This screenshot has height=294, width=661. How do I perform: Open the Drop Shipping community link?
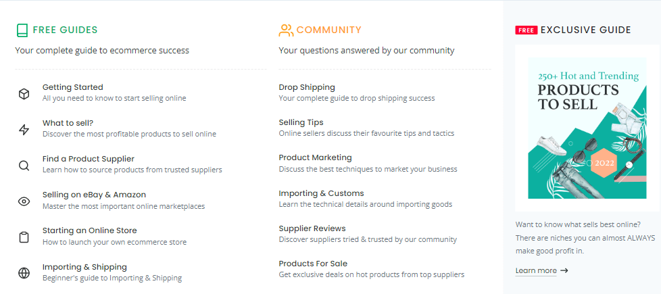307,87
